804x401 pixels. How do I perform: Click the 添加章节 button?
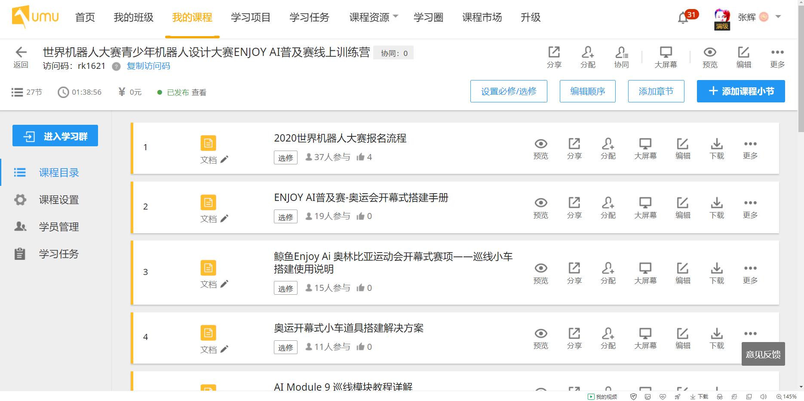tap(656, 91)
